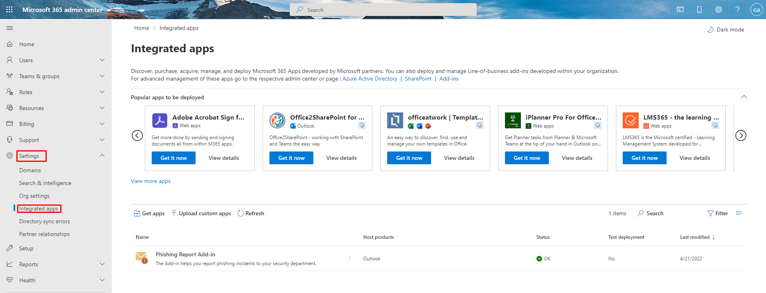Open Partner relationships
The width and height of the screenshot is (766, 293).
(44, 234)
